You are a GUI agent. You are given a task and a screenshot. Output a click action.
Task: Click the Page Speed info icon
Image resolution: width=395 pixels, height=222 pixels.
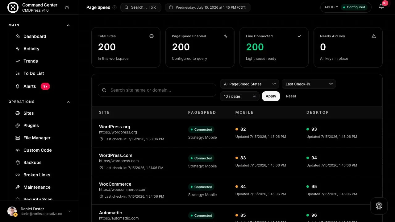pos(114,7)
